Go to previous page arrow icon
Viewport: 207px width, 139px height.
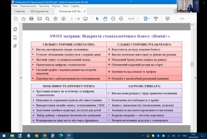point(55,19)
